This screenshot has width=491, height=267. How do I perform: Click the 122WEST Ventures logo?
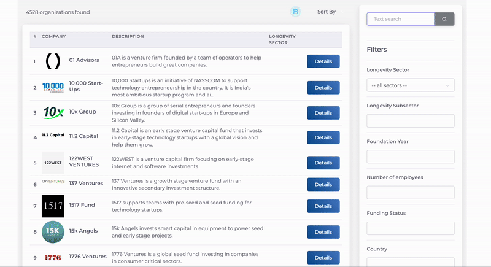click(53, 163)
